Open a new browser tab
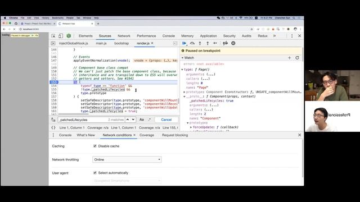This screenshot has height=202, width=360. 98,24
